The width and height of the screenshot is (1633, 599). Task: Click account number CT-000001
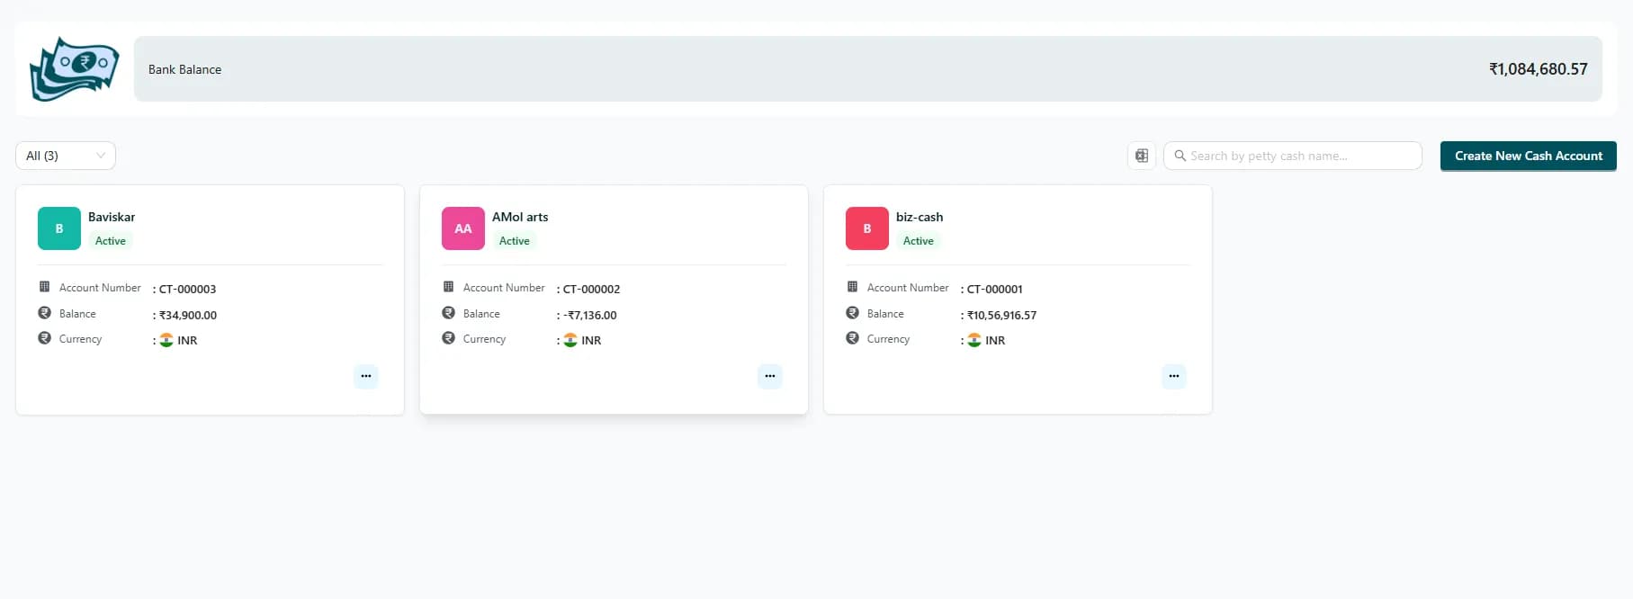pos(995,289)
